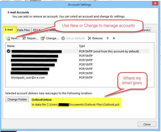Select the default POP/SMTP account row
The height and width of the screenshot is (132, 161).
click(x=78, y=51)
